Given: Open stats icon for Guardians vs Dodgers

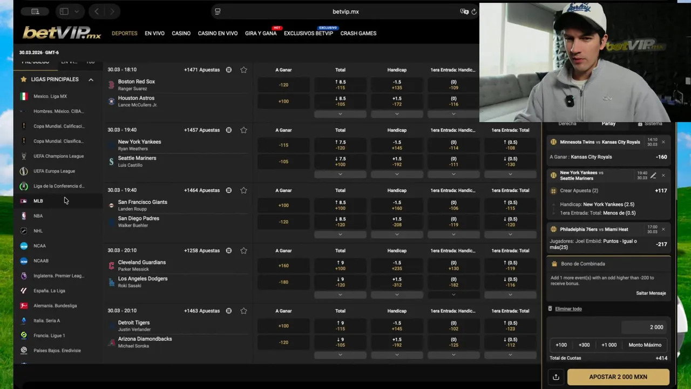Looking at the screenshot, I should [229, 251].
